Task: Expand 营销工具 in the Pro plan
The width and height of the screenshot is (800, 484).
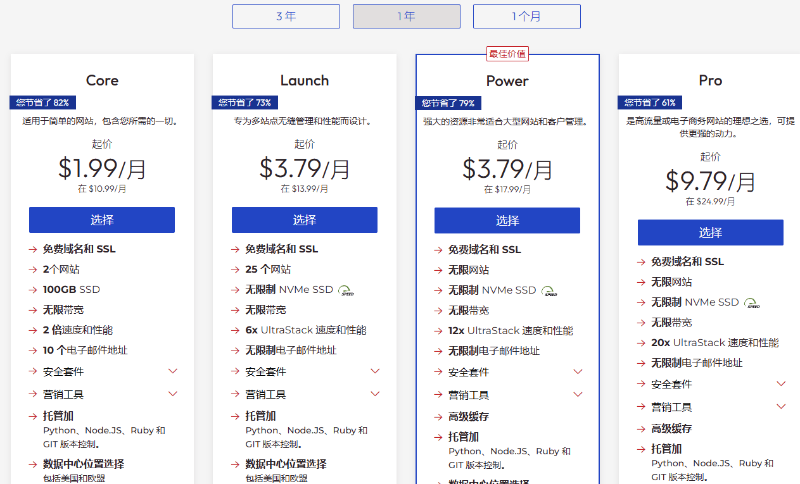Action: 780,406
